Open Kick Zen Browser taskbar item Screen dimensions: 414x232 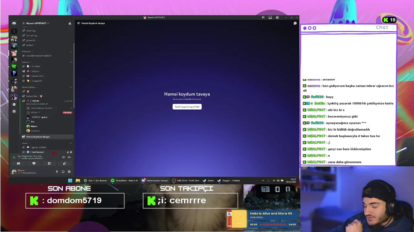[x=95, y=180]
